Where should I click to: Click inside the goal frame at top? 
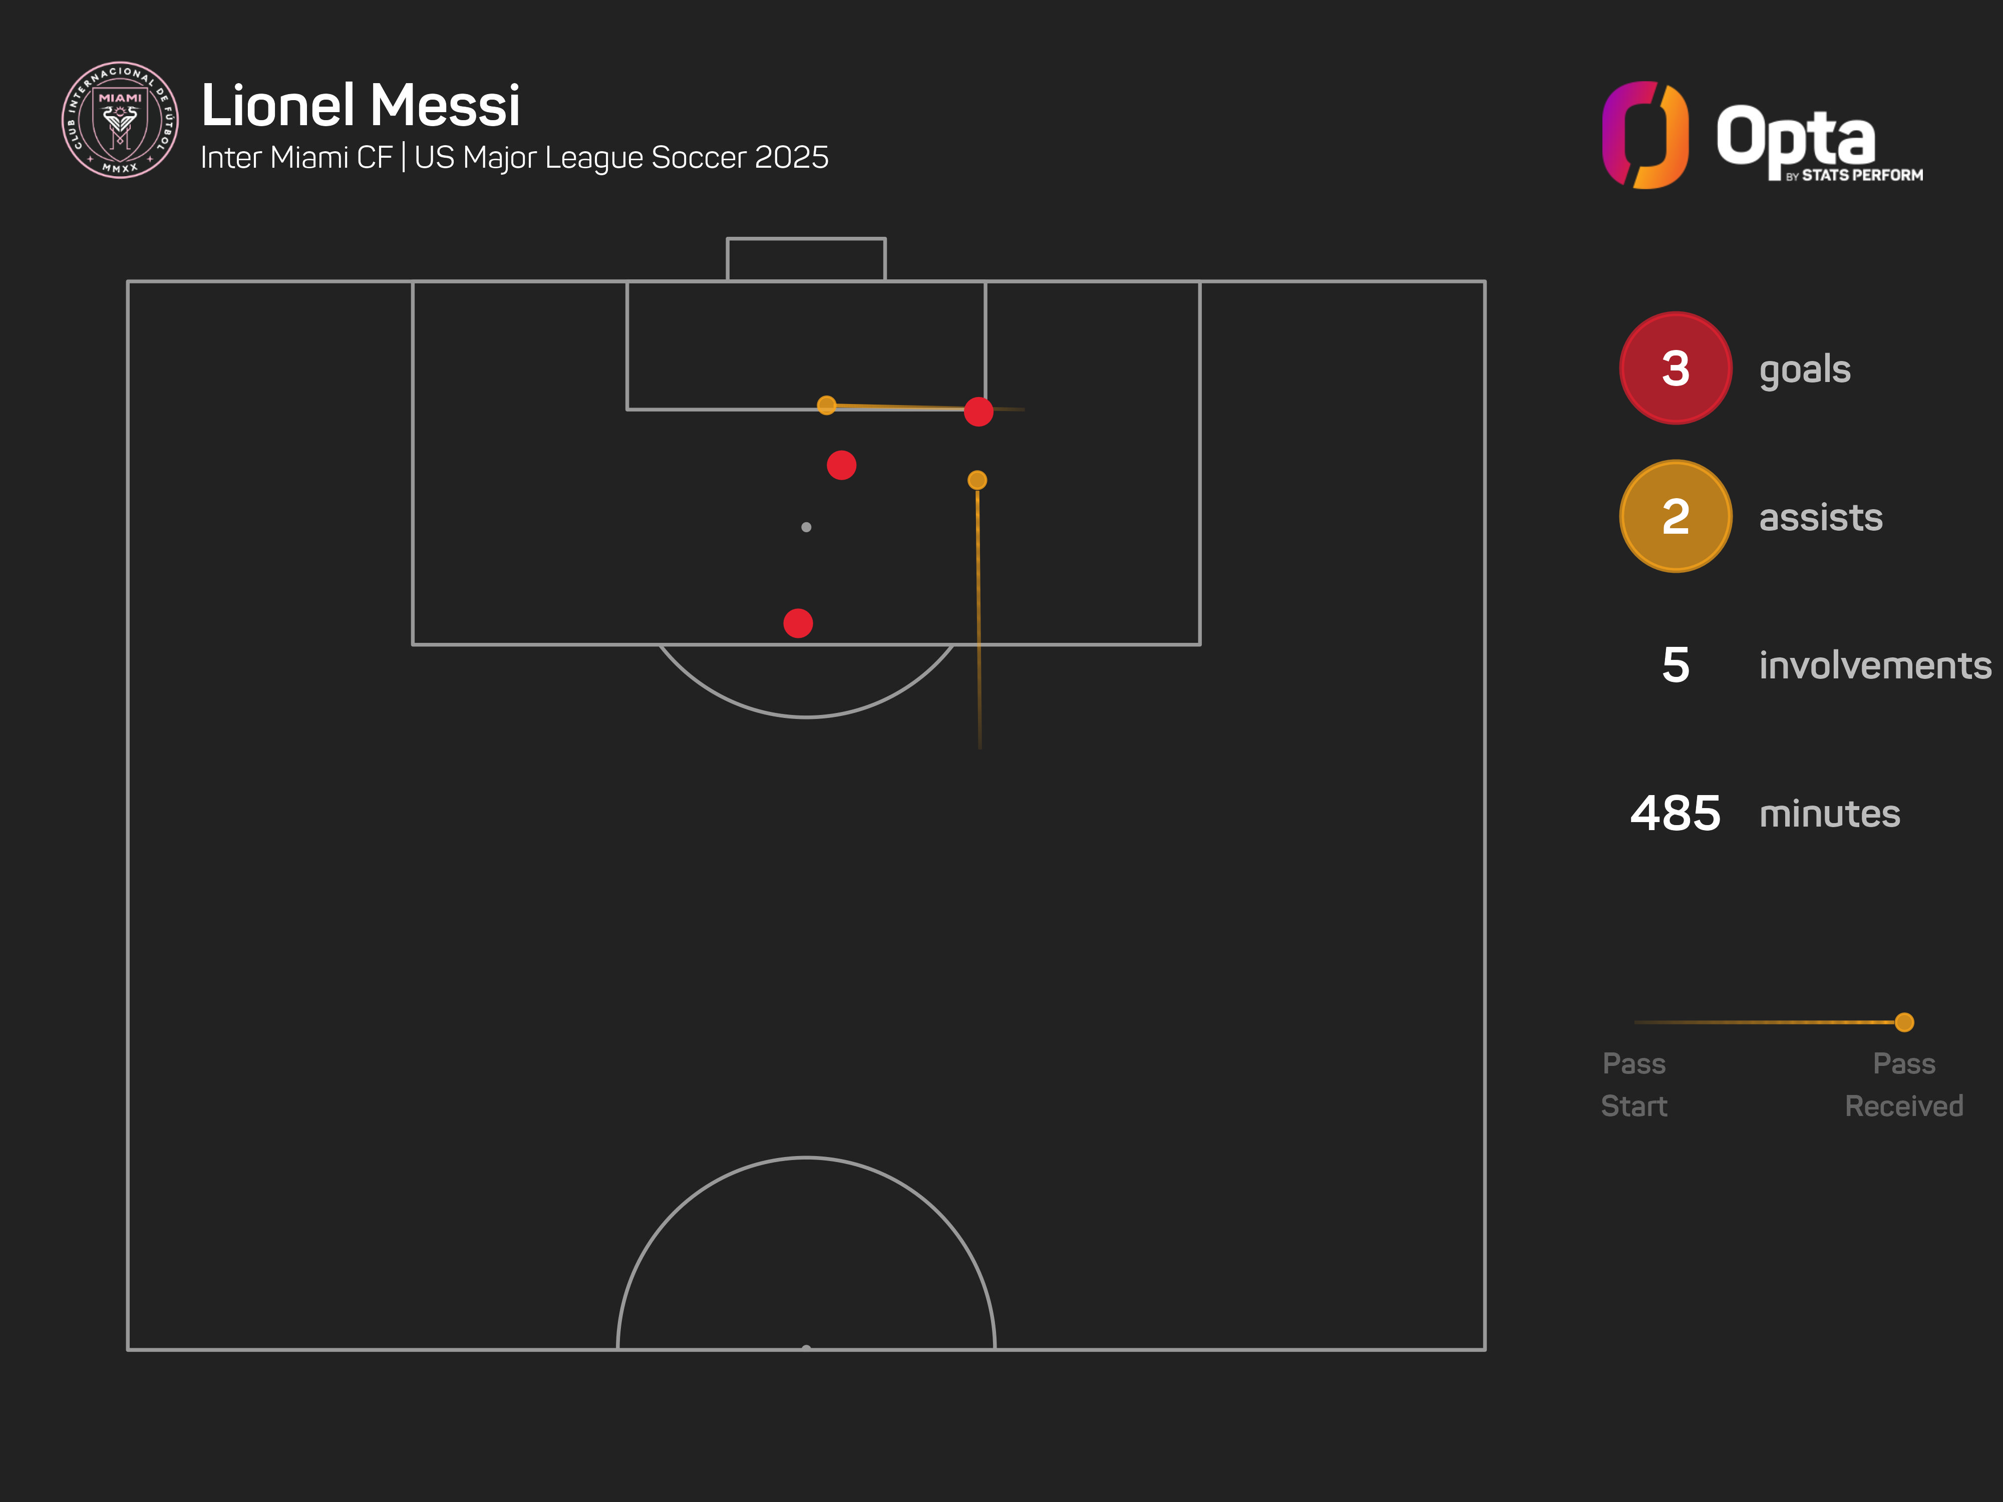click(806, 260)
